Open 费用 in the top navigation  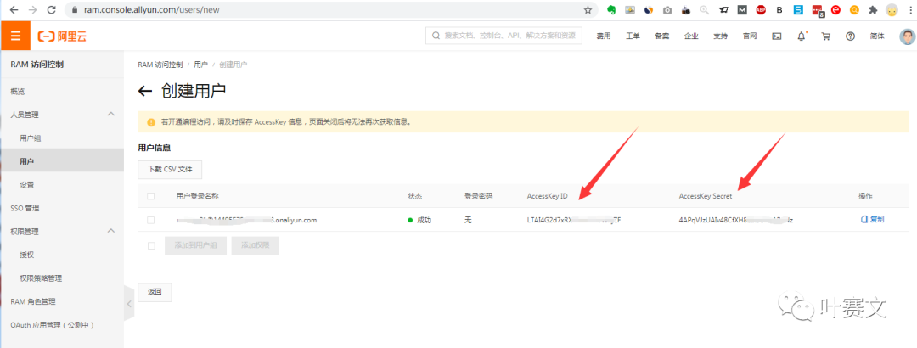tap(604, 36)
